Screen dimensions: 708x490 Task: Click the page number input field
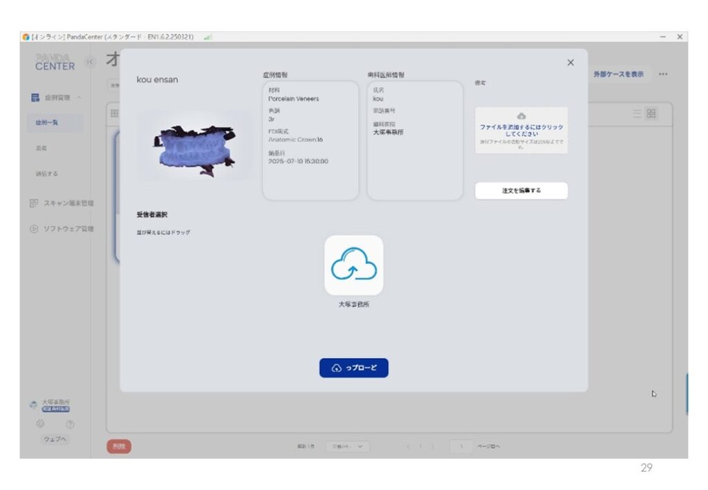(461, 446)
